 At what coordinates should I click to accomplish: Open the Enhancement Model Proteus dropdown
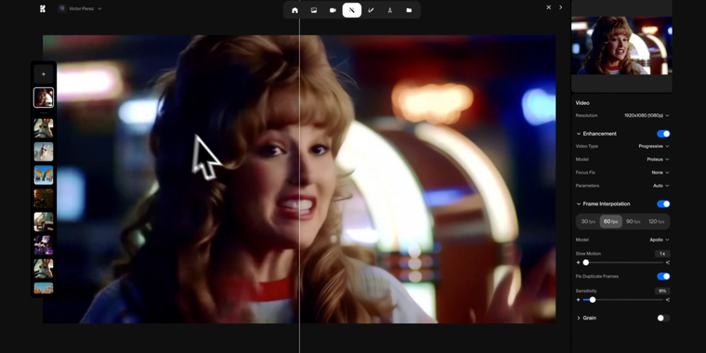(658, 160)
